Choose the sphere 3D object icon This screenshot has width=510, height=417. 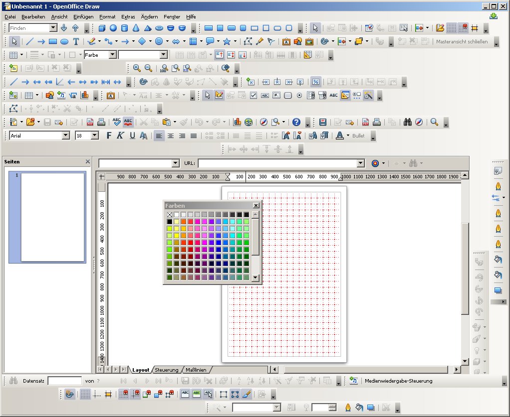[113, 28]
